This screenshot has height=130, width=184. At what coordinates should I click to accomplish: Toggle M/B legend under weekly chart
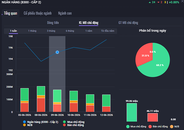point(28,125)
